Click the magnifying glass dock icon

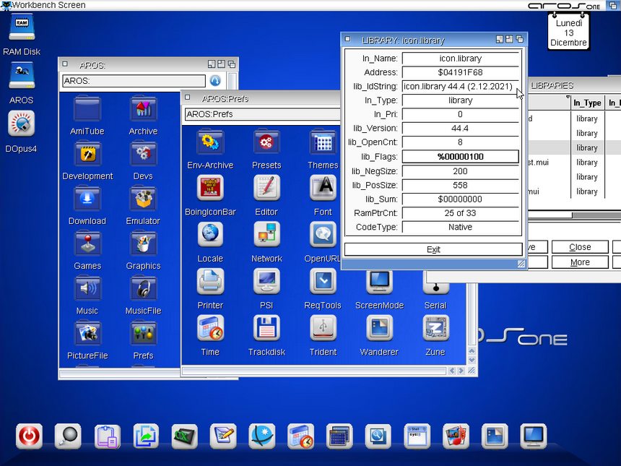[68, 436]
